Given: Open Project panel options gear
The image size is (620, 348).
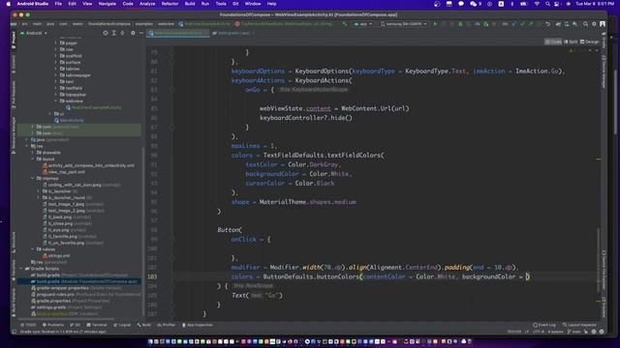Looking at the screenshot, I should tap(133, 33).
